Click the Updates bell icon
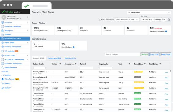Image resolution: width=173 pixels, height=112 pixels. coord(2,75)
